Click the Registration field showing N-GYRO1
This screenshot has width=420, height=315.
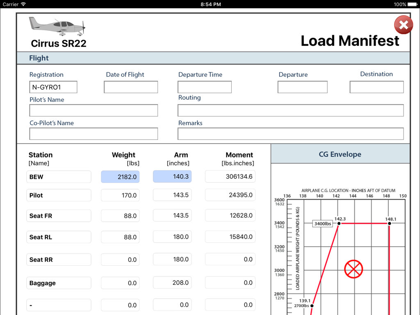53,87
